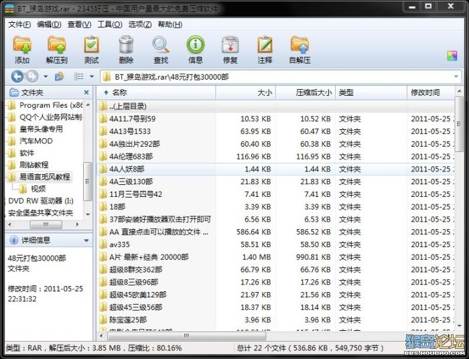Click file list vertical scrollbar thumb
Image resolution: width=469 pixels, height=359 pixels.
(459, 124)
